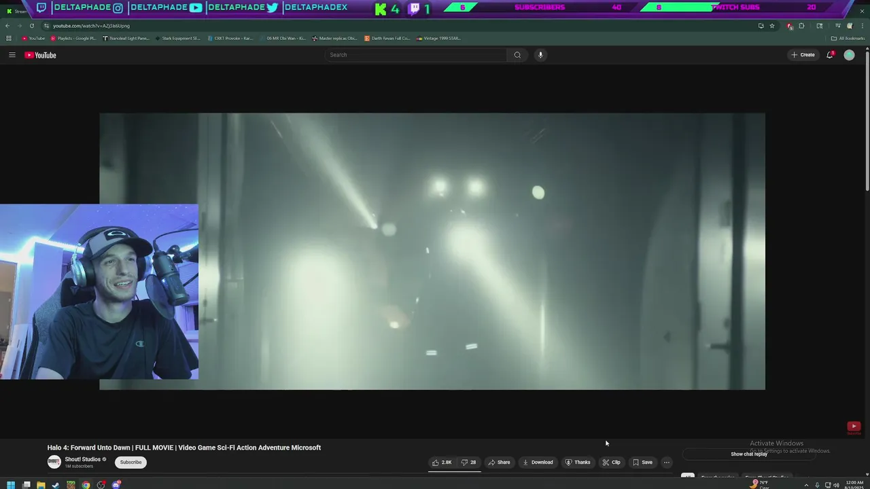
Task: Reload the page with refresh icon
Action: click(31, 26)
